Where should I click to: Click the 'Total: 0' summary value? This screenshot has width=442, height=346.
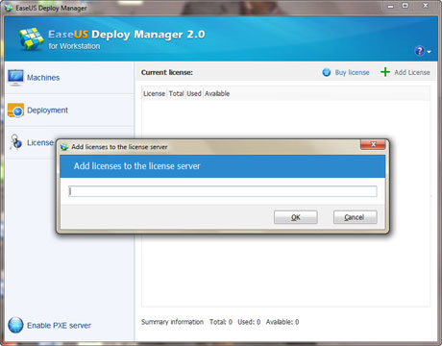pyautogui.click(x=221, y=322)
